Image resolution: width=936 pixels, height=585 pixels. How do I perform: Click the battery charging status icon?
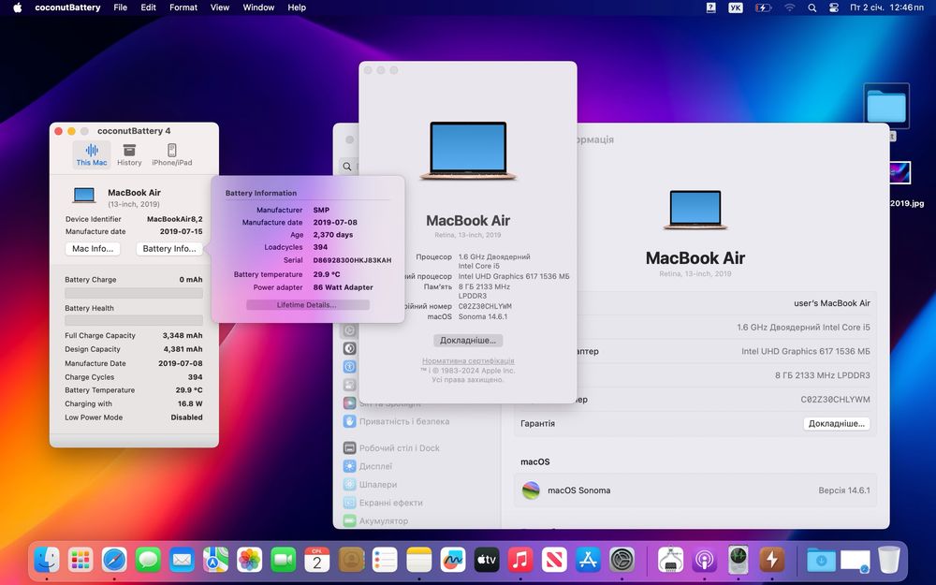pyautogui.click(x=763, y=7)
